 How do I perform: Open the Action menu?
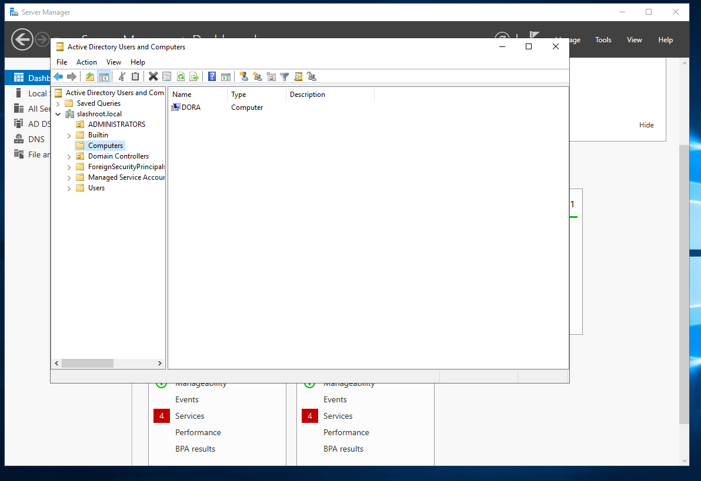tap(86, 62)
